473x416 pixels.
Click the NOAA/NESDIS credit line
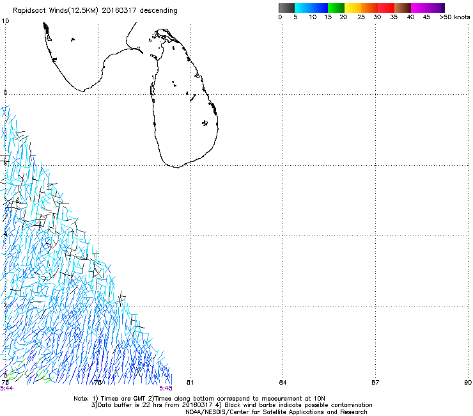point(276,412)
